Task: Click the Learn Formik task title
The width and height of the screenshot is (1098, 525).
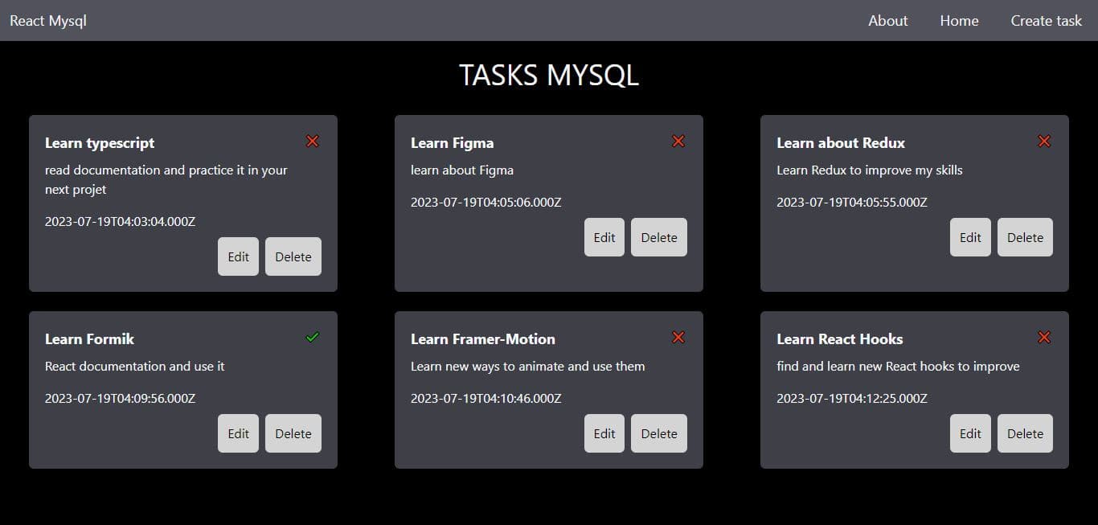Action: click(x=89, y=339)
